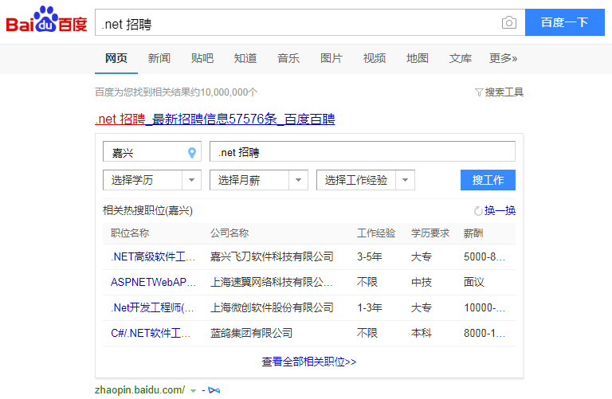
Task: Open the 更多» menu
Action: (503, 58)
